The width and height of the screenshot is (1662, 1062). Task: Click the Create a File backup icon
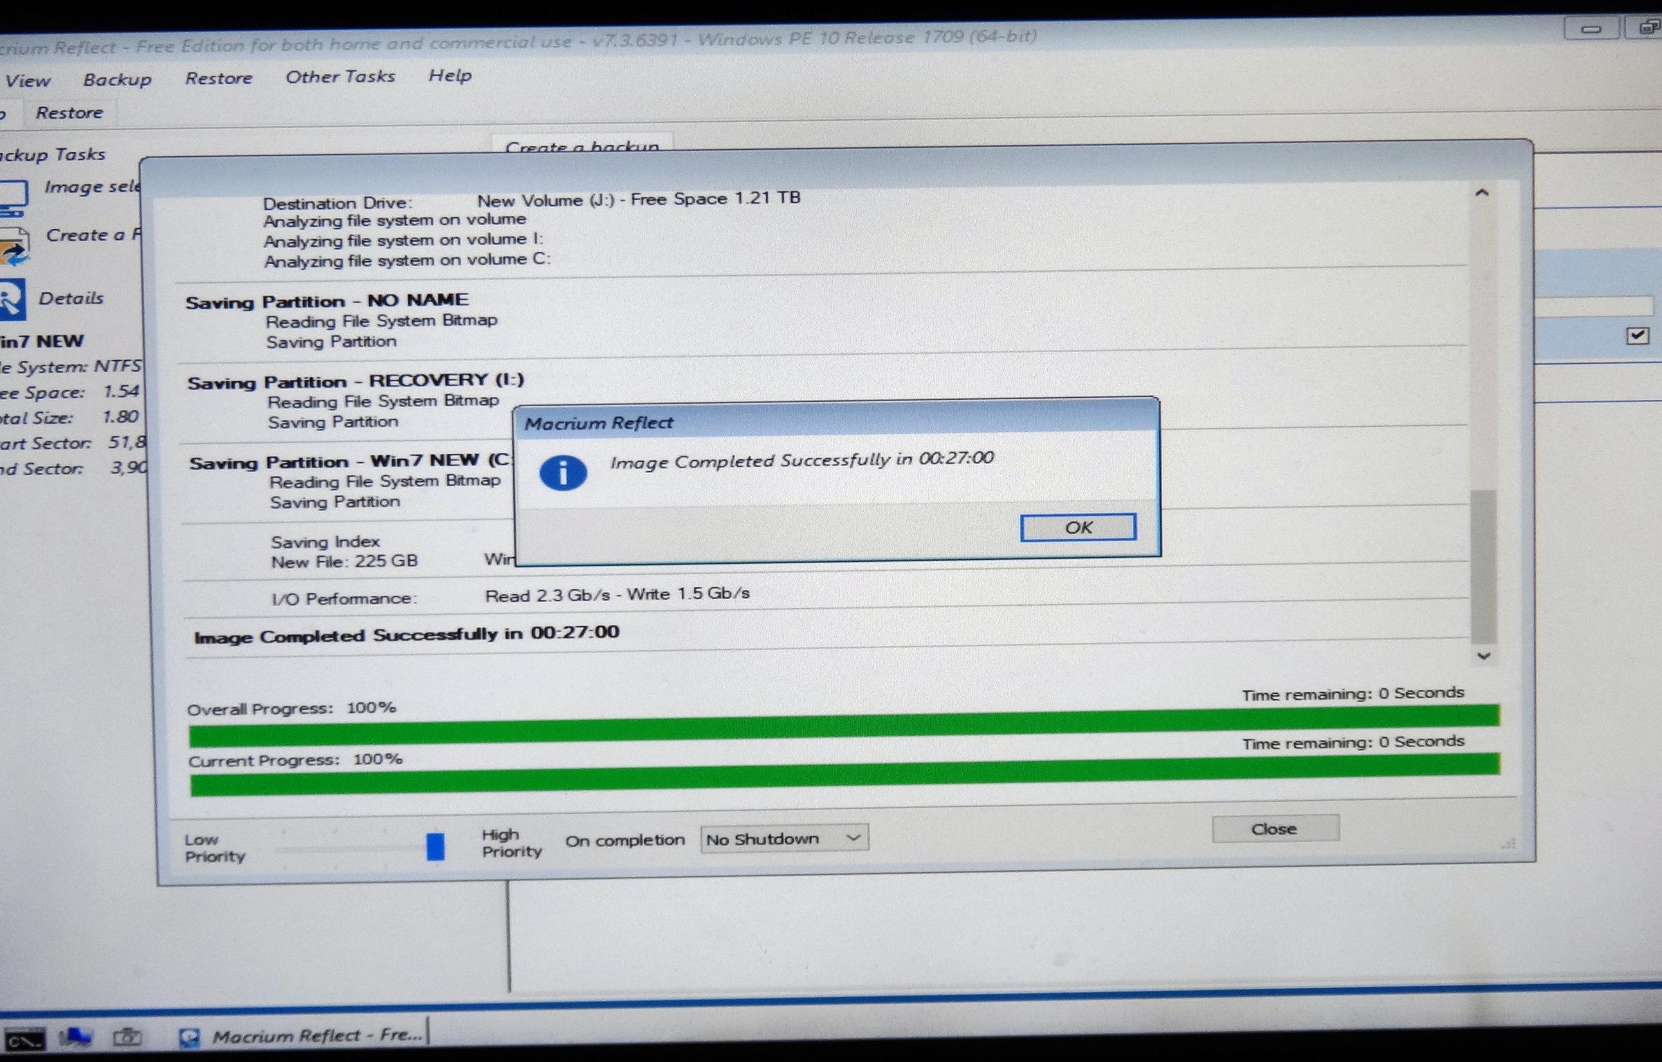pyautogui.click(x=14, y=248)
